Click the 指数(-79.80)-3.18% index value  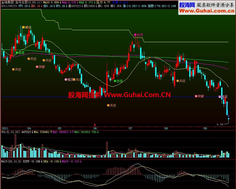pos(162,6)
